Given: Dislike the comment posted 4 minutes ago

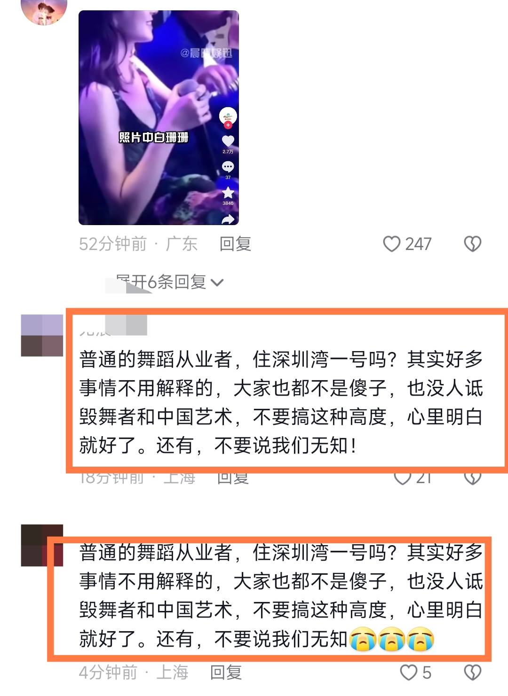Looking at the screenshot, I should [x=473, y=673].
